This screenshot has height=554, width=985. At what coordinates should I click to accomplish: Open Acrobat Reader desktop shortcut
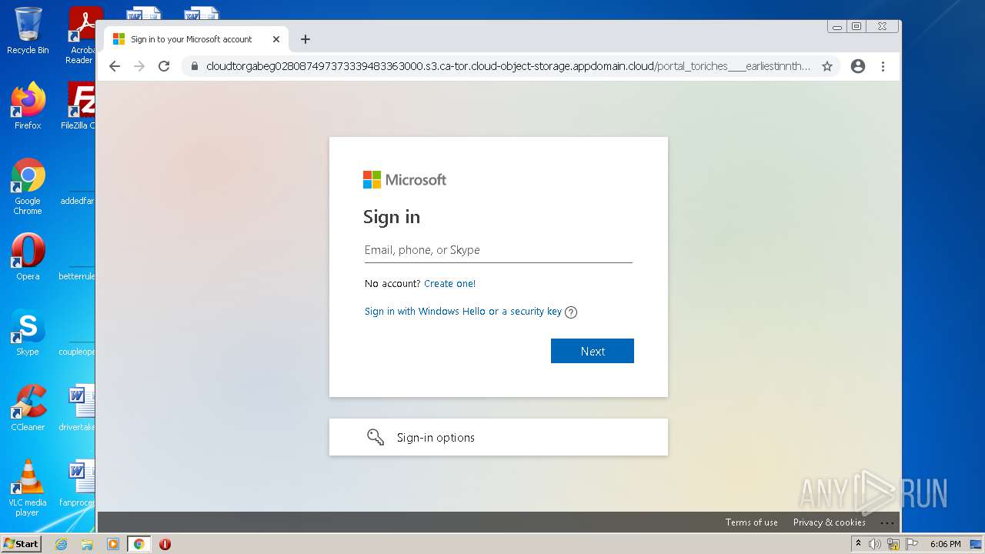coord(82,35)
